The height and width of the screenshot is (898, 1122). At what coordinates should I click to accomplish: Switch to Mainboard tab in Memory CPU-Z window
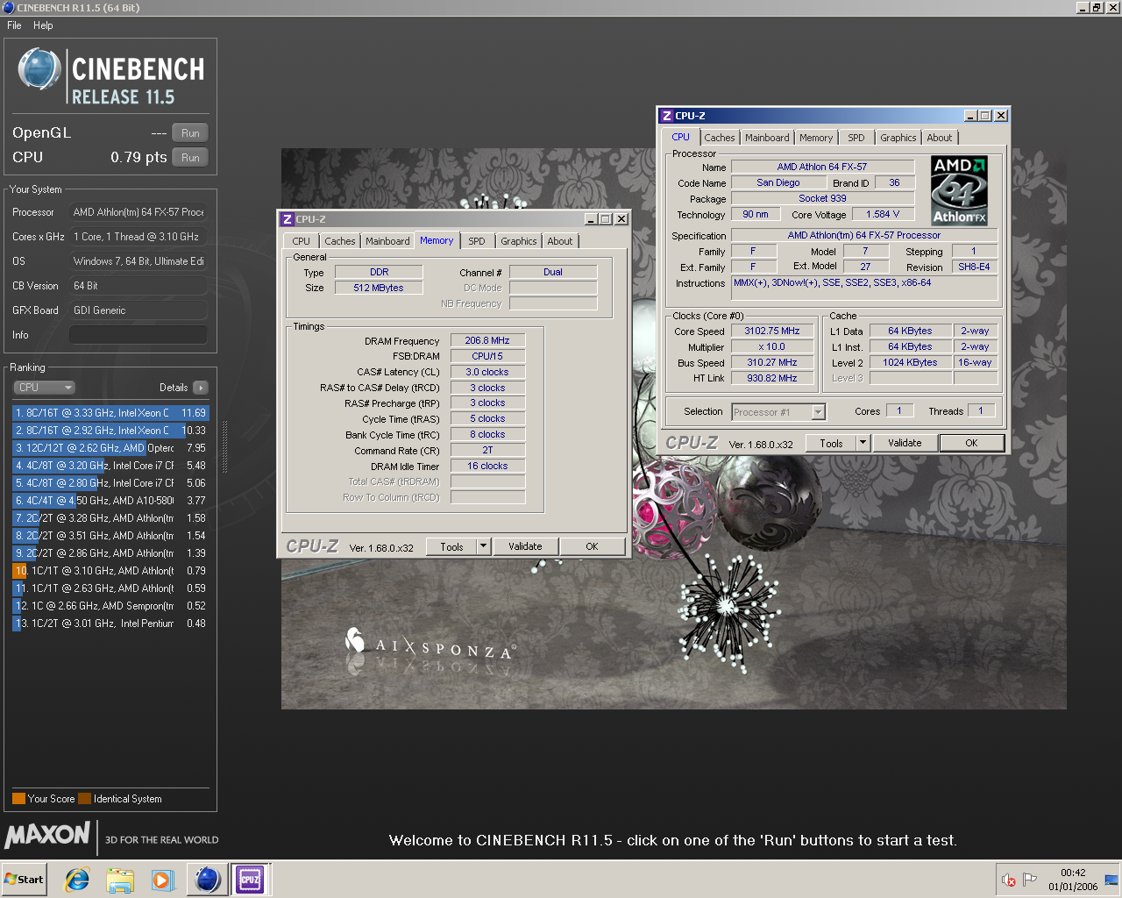tap(387, 241)
